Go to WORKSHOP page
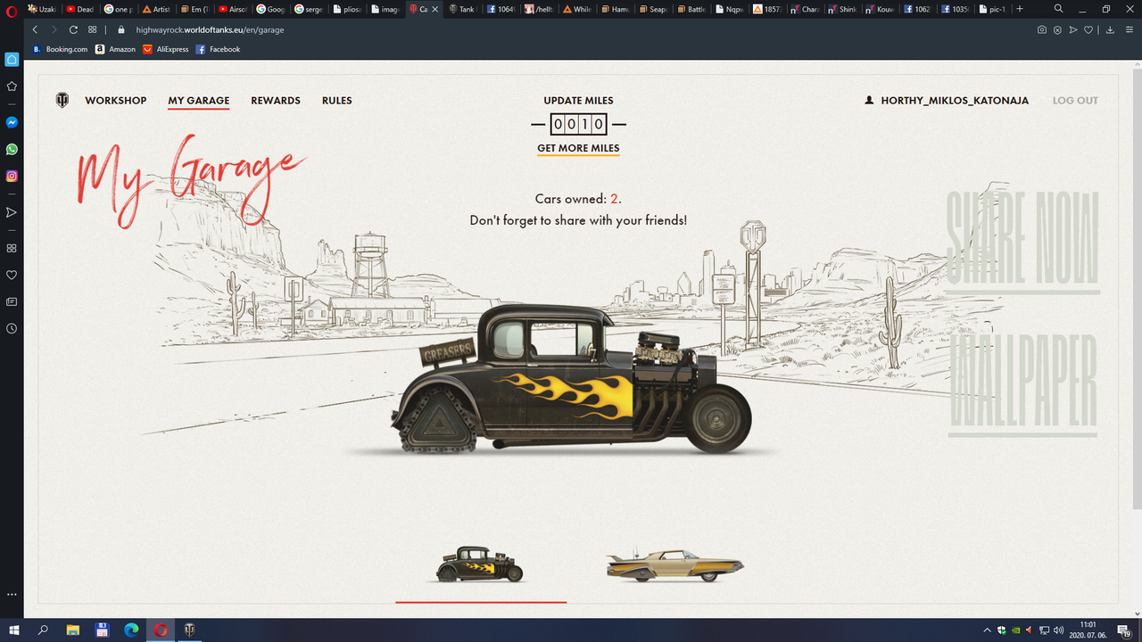The image size is (1142, 642). tap(116, 101)
